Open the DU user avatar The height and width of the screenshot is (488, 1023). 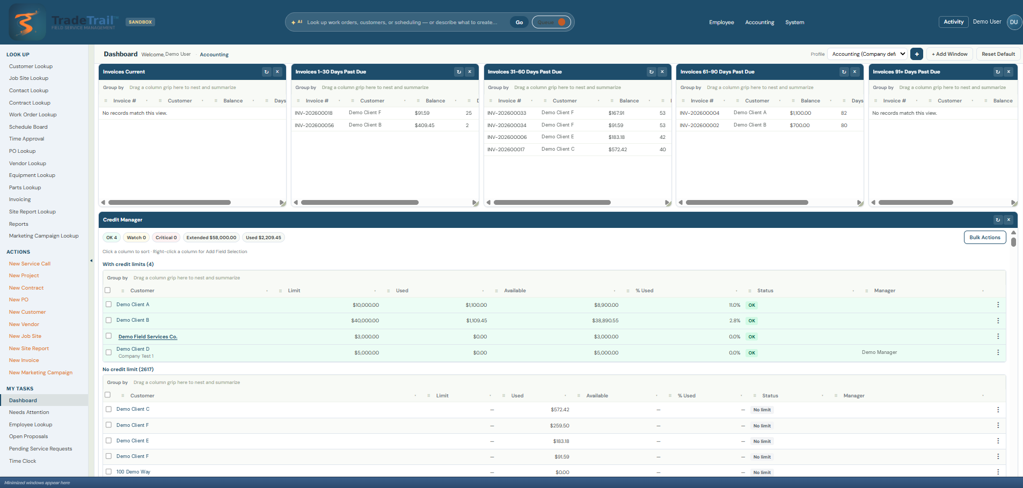1014,22
